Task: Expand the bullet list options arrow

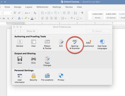Action: tap(46, 13)
